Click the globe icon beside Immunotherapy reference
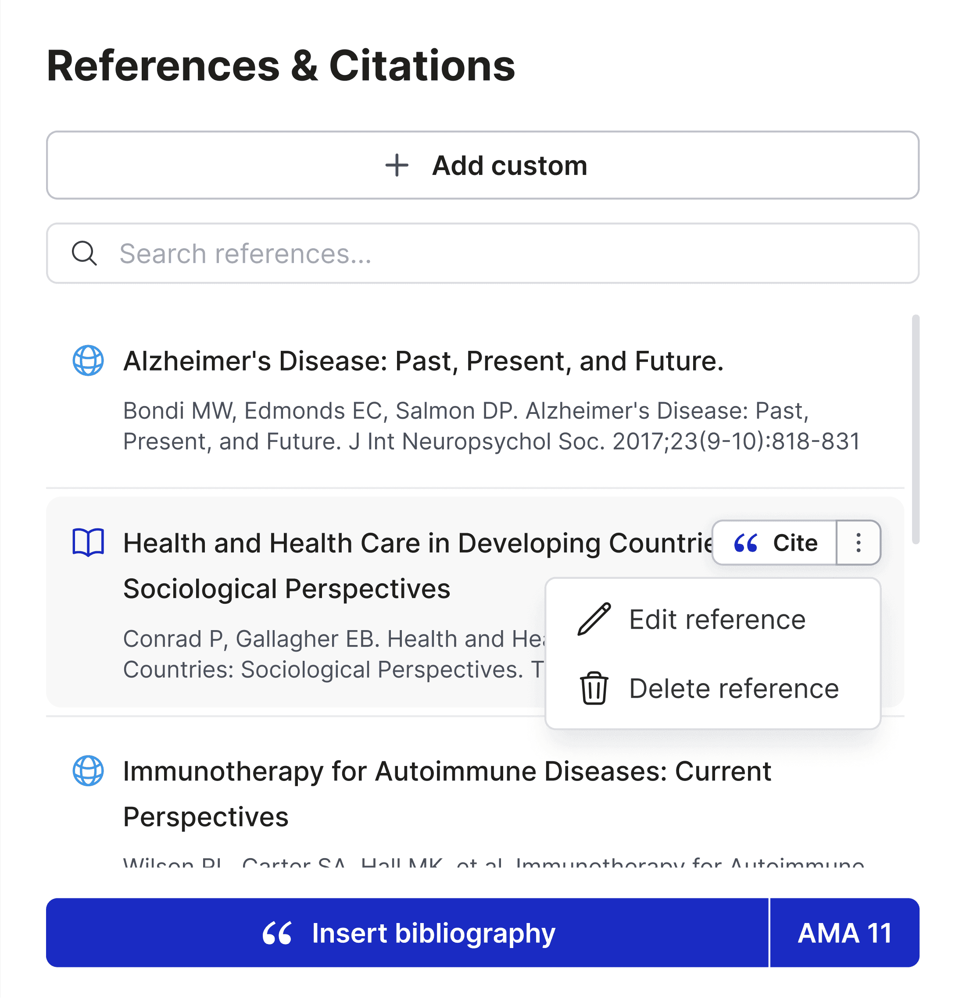 (88, 770)
